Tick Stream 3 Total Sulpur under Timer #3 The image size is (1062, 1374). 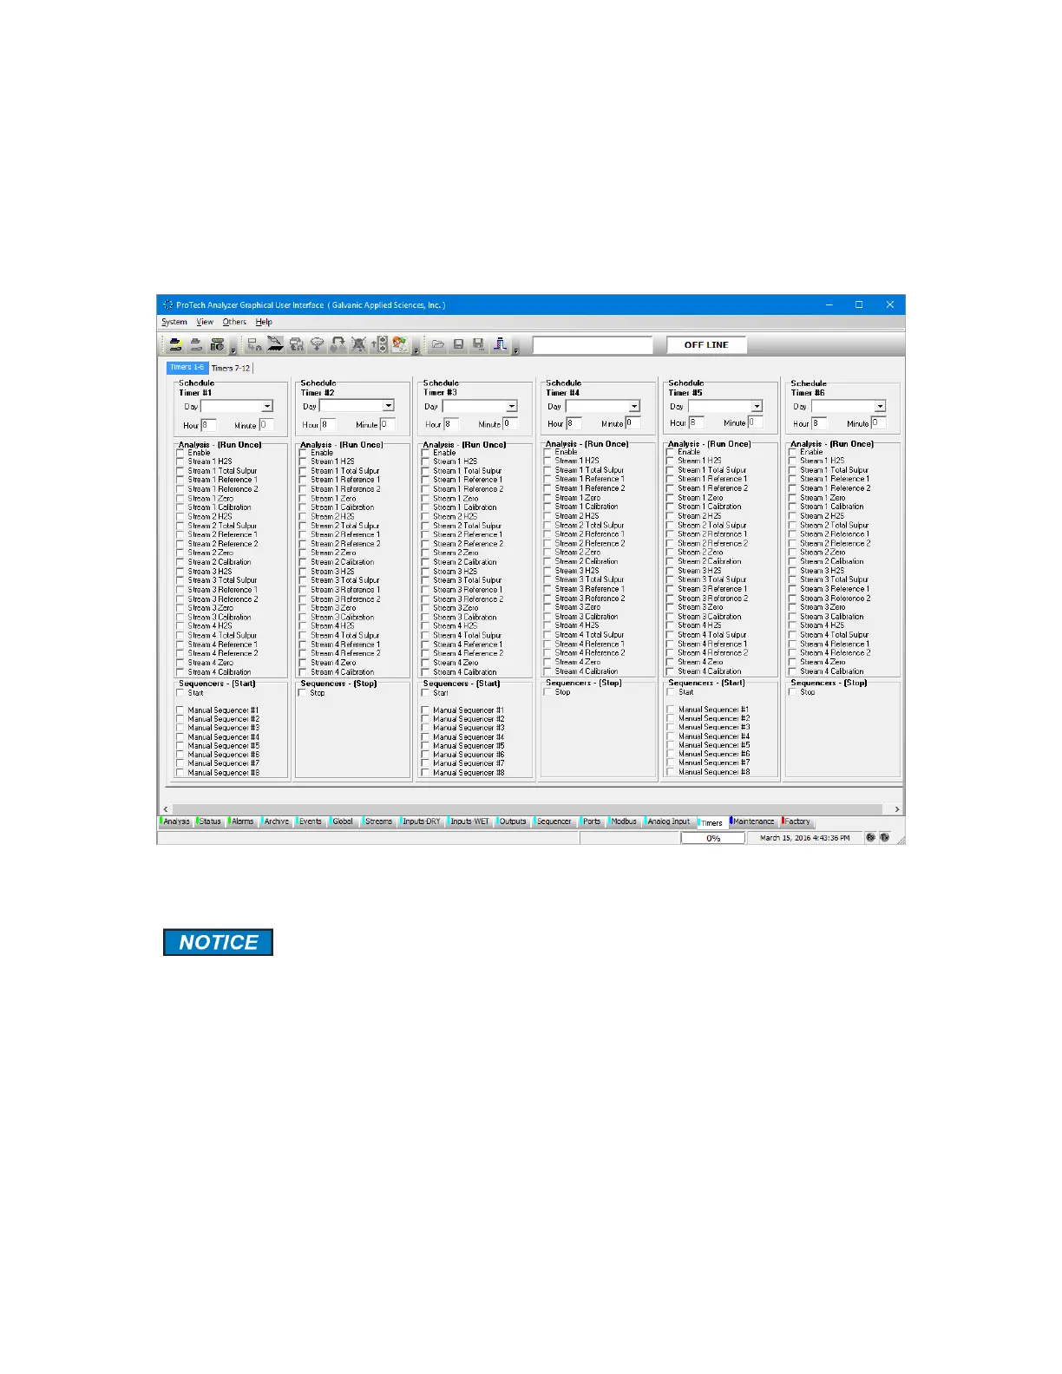tap(425, 580)
